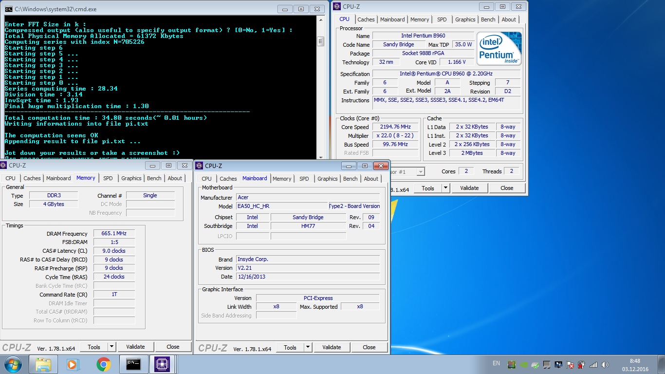Select the Mainboard tab in the CPU window
Viewport: 665px width, 374px height.
392,19
